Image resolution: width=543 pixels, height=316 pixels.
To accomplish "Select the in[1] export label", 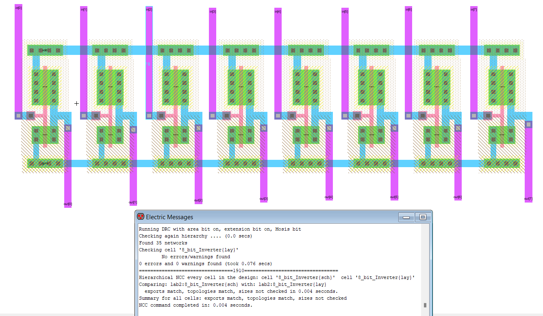I will 84,9.
